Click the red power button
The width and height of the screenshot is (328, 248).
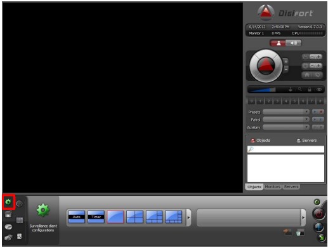click(319, 214)
